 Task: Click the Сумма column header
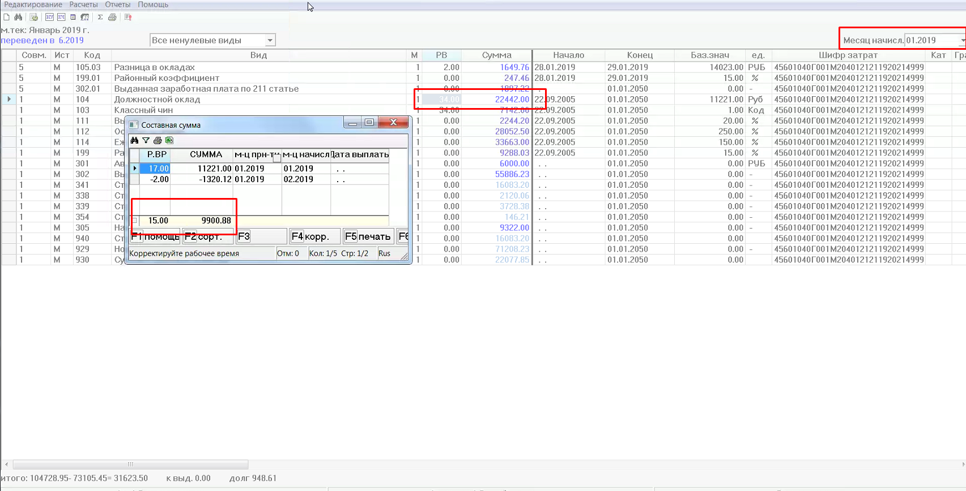(x=497, y=55)
